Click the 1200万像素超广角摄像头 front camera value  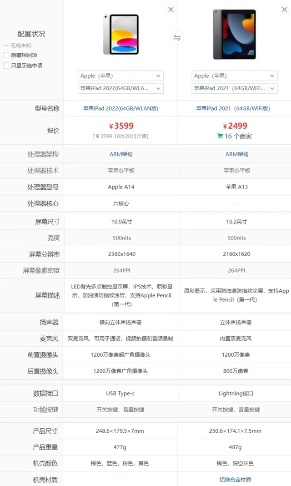(x=120, y=354)
